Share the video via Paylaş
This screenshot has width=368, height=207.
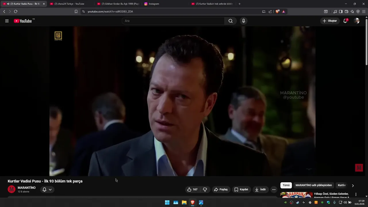point(221,189)
